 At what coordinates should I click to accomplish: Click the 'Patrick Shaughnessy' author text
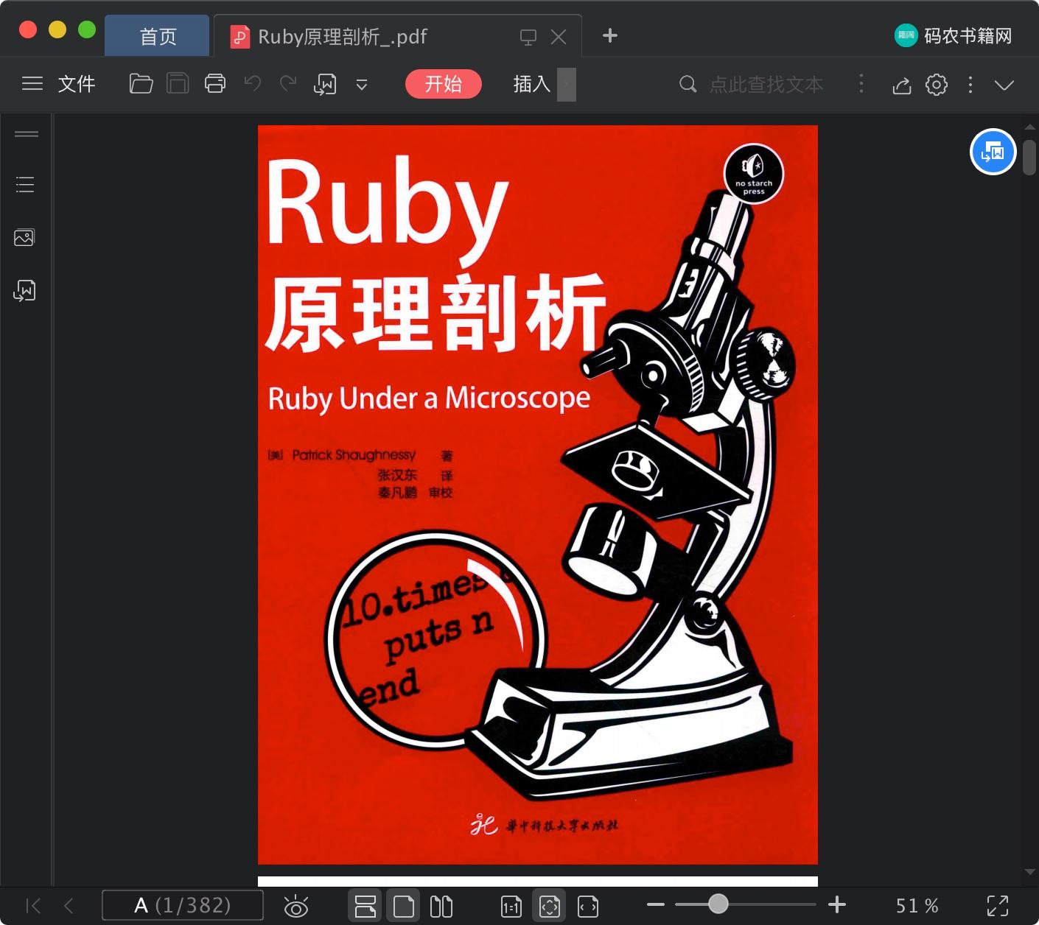(354, 455)
